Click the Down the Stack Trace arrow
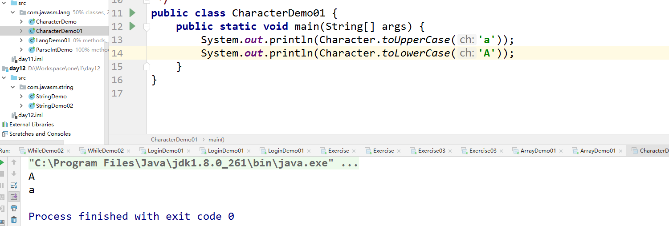Image resolution: width=669 pixels, height=226 pixels. pos(14,174)
